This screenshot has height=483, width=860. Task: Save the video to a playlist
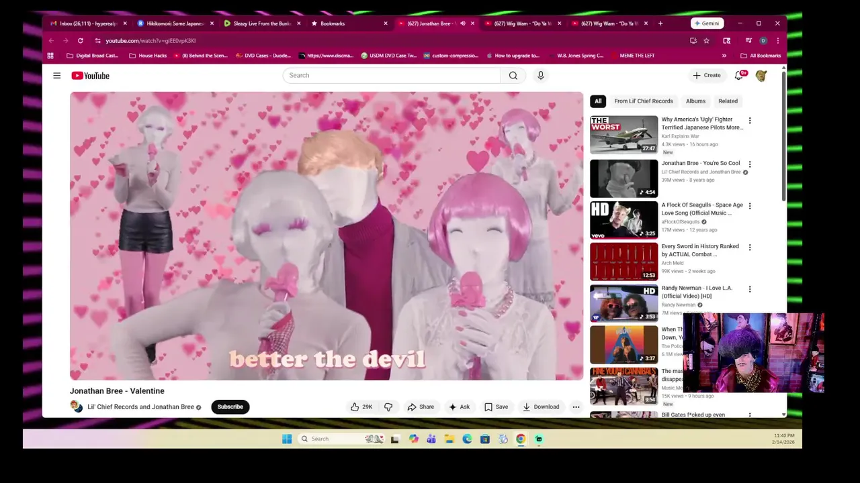click(497, 407)
